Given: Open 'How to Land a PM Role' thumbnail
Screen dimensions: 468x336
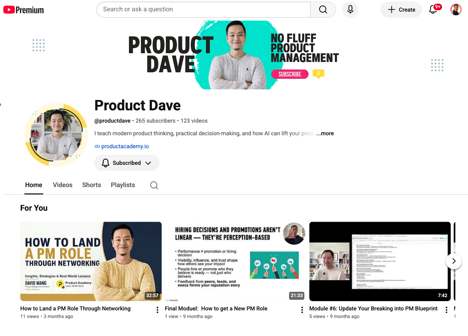Looking at the screenshot, I should click(x=91, y=261).
